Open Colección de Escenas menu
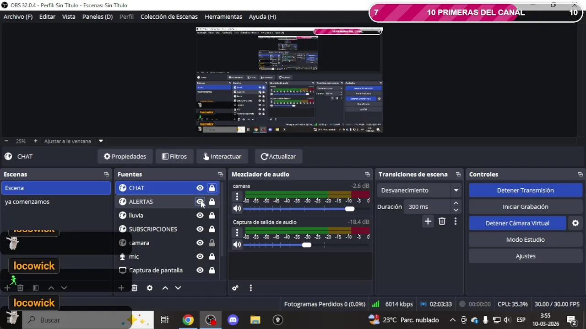 [169, 16]
